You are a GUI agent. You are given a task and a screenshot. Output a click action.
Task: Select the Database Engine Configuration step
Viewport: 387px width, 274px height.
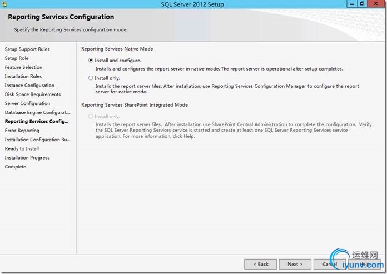[x=37, y=112]
